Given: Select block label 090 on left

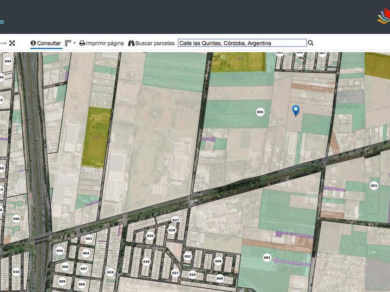Looking at the screenshot, I should [16, 219].
